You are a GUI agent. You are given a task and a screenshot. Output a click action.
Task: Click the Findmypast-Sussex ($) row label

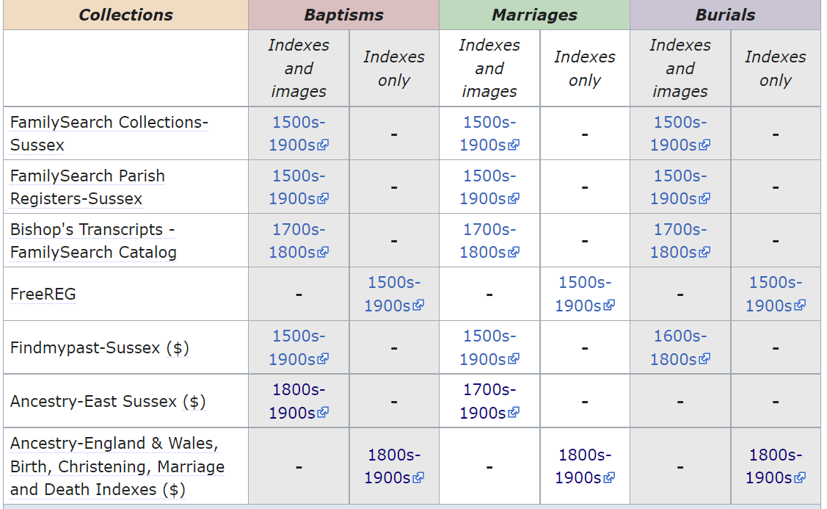(100, 348)
